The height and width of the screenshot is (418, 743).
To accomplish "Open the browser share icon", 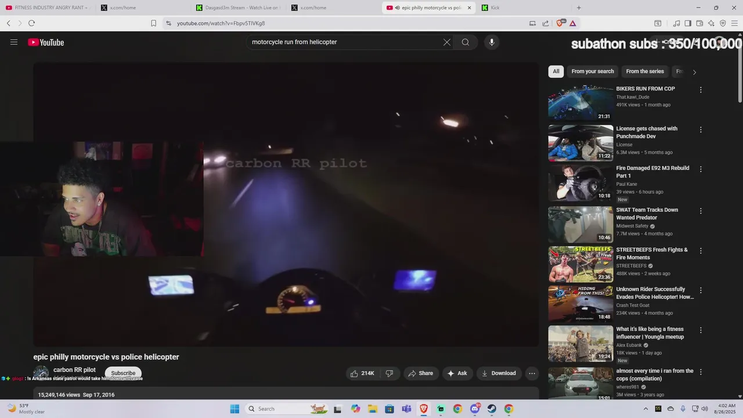I will [x=546, y=23].
